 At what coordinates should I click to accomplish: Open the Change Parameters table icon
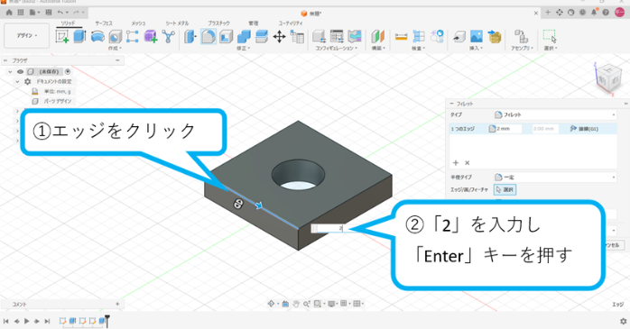click(297, 37)
